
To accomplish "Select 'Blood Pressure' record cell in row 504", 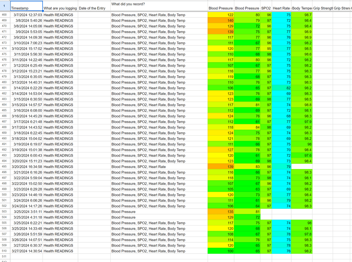I will (159, 217).
